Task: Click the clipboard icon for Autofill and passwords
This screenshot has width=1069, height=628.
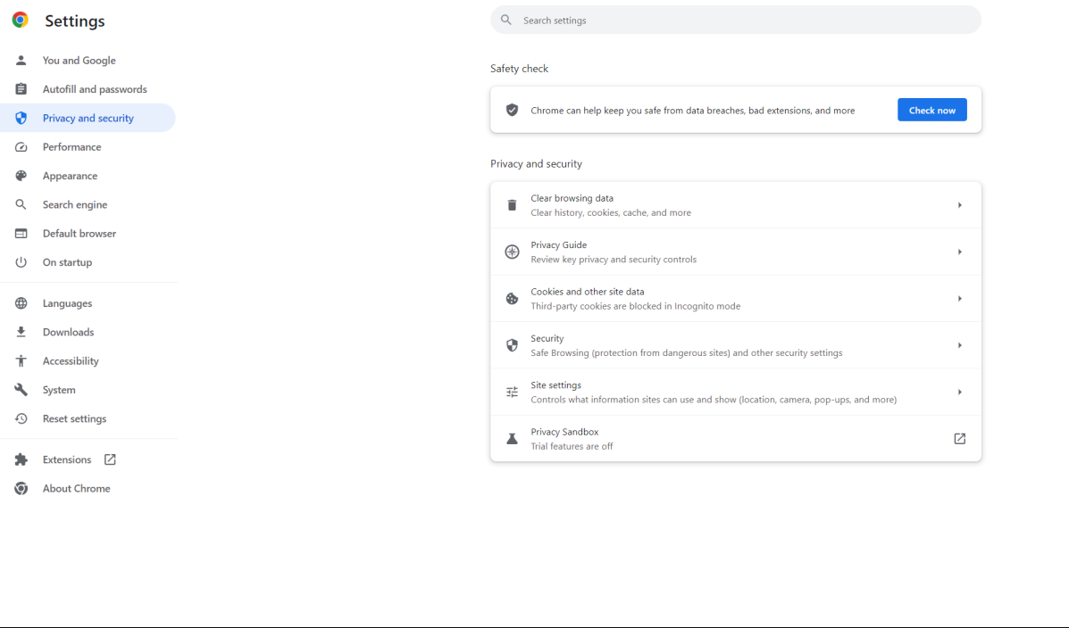Action: (21, 89)
